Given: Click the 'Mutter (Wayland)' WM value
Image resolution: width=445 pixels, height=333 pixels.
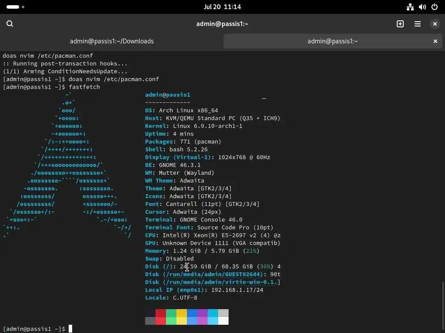Looking at the screenshot, I should 186,173.
